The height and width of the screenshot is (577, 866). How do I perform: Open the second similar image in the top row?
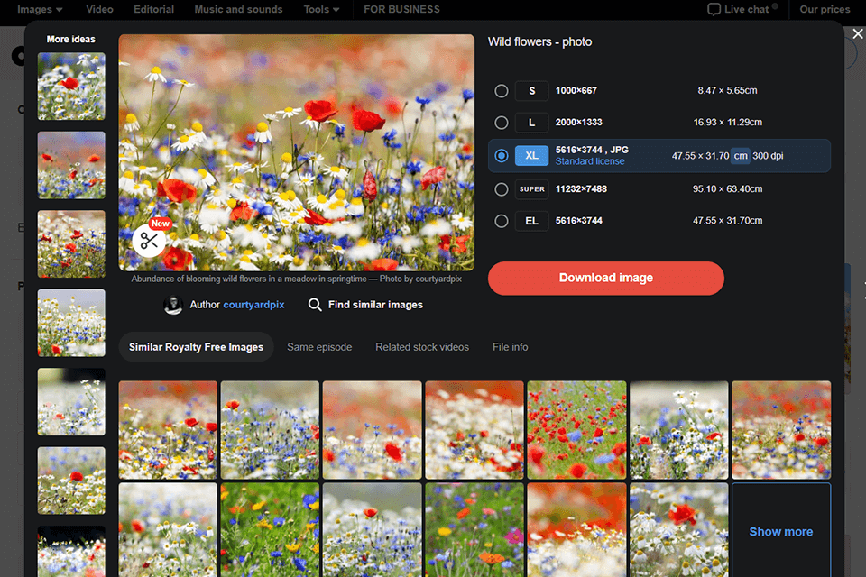(x=270, y=429)
